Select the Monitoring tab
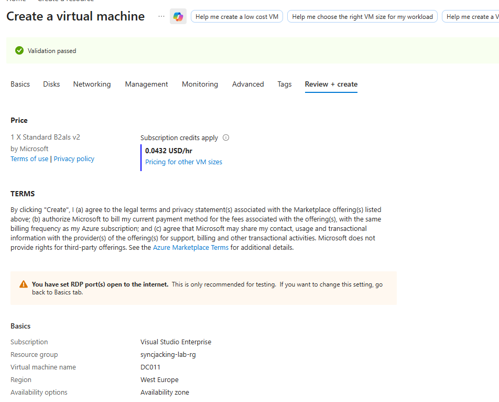 200,84
